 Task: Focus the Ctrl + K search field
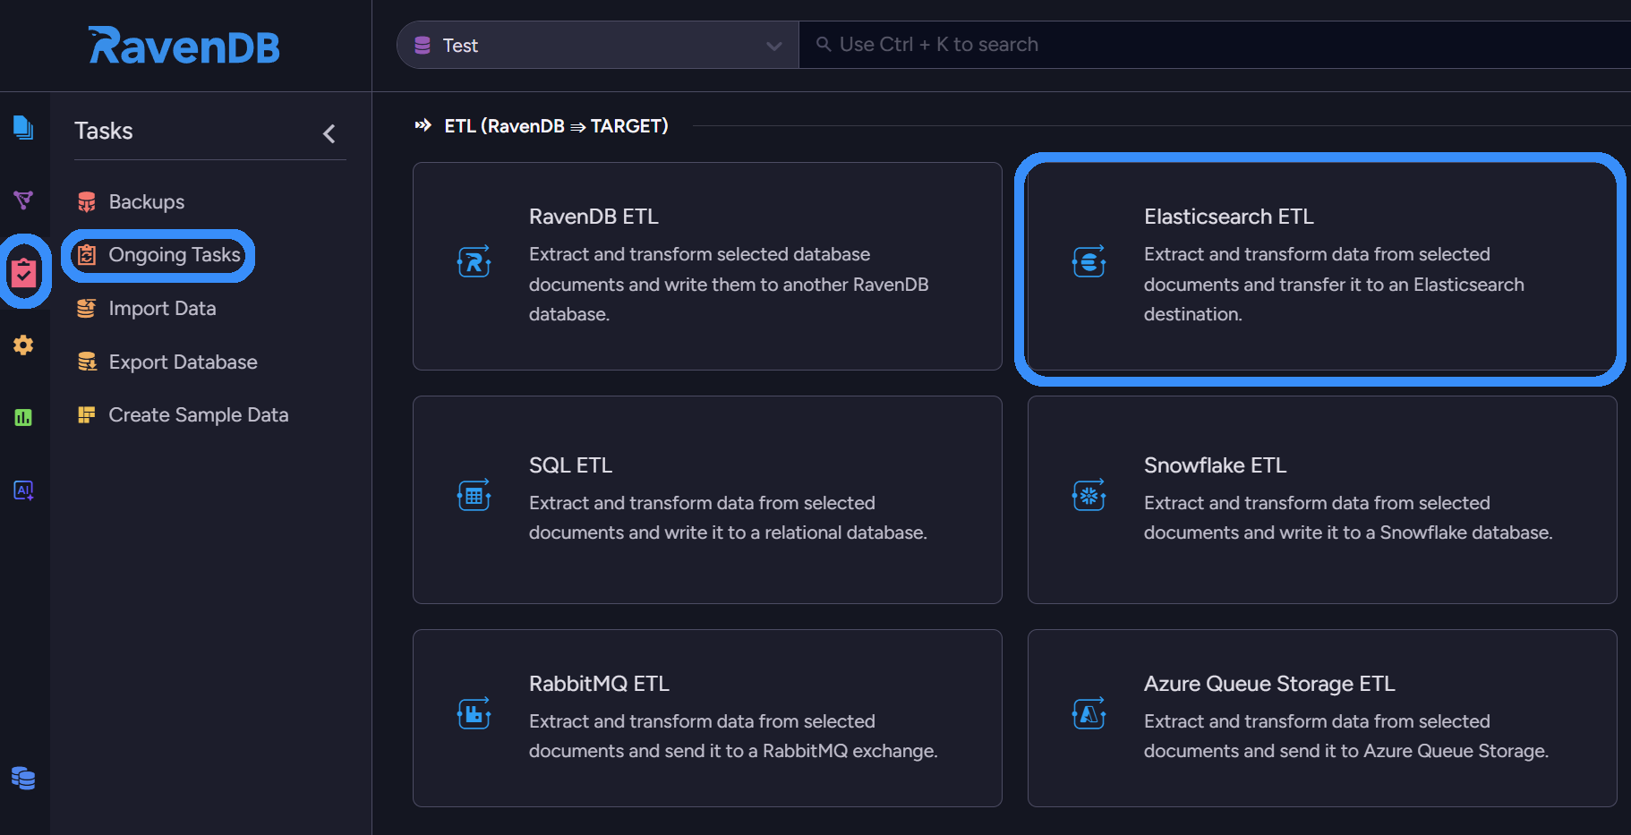(x=1215, y=45)
